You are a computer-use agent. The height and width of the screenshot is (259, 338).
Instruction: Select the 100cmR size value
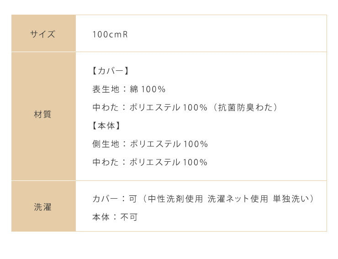tap(110, 34)
